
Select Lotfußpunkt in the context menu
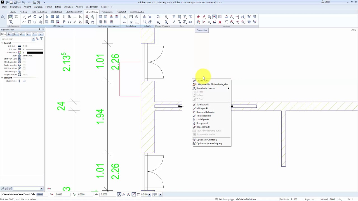(x=202, y=119)
